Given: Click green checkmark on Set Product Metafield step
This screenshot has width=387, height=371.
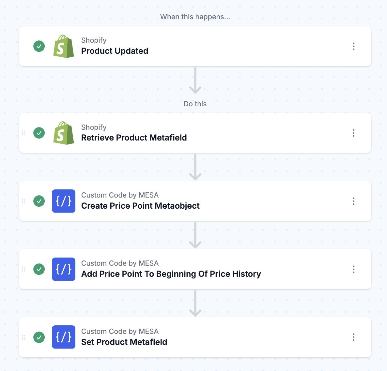Looking at the screenshot, I should coord(39,337).
